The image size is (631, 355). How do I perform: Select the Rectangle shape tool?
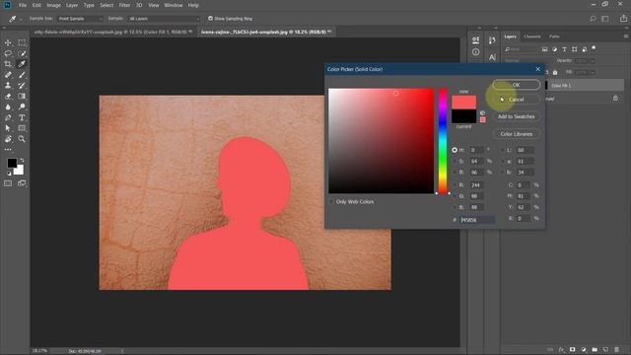22,128
